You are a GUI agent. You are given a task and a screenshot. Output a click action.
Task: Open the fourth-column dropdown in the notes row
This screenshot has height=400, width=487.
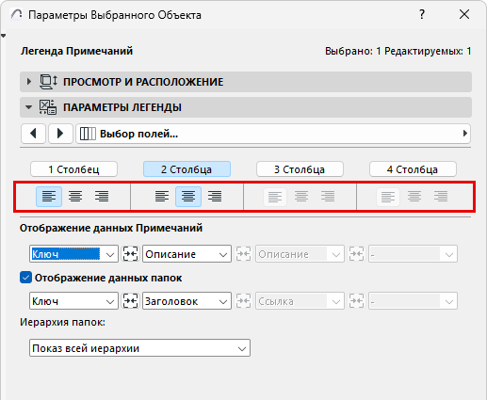click(x=413, y=254)
